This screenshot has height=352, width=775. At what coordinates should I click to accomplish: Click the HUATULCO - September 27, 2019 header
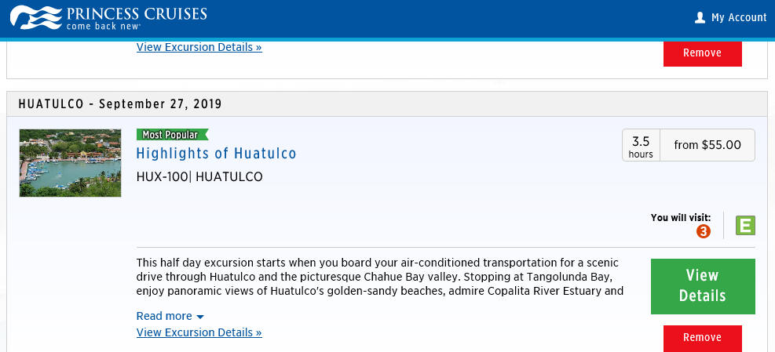120,104
